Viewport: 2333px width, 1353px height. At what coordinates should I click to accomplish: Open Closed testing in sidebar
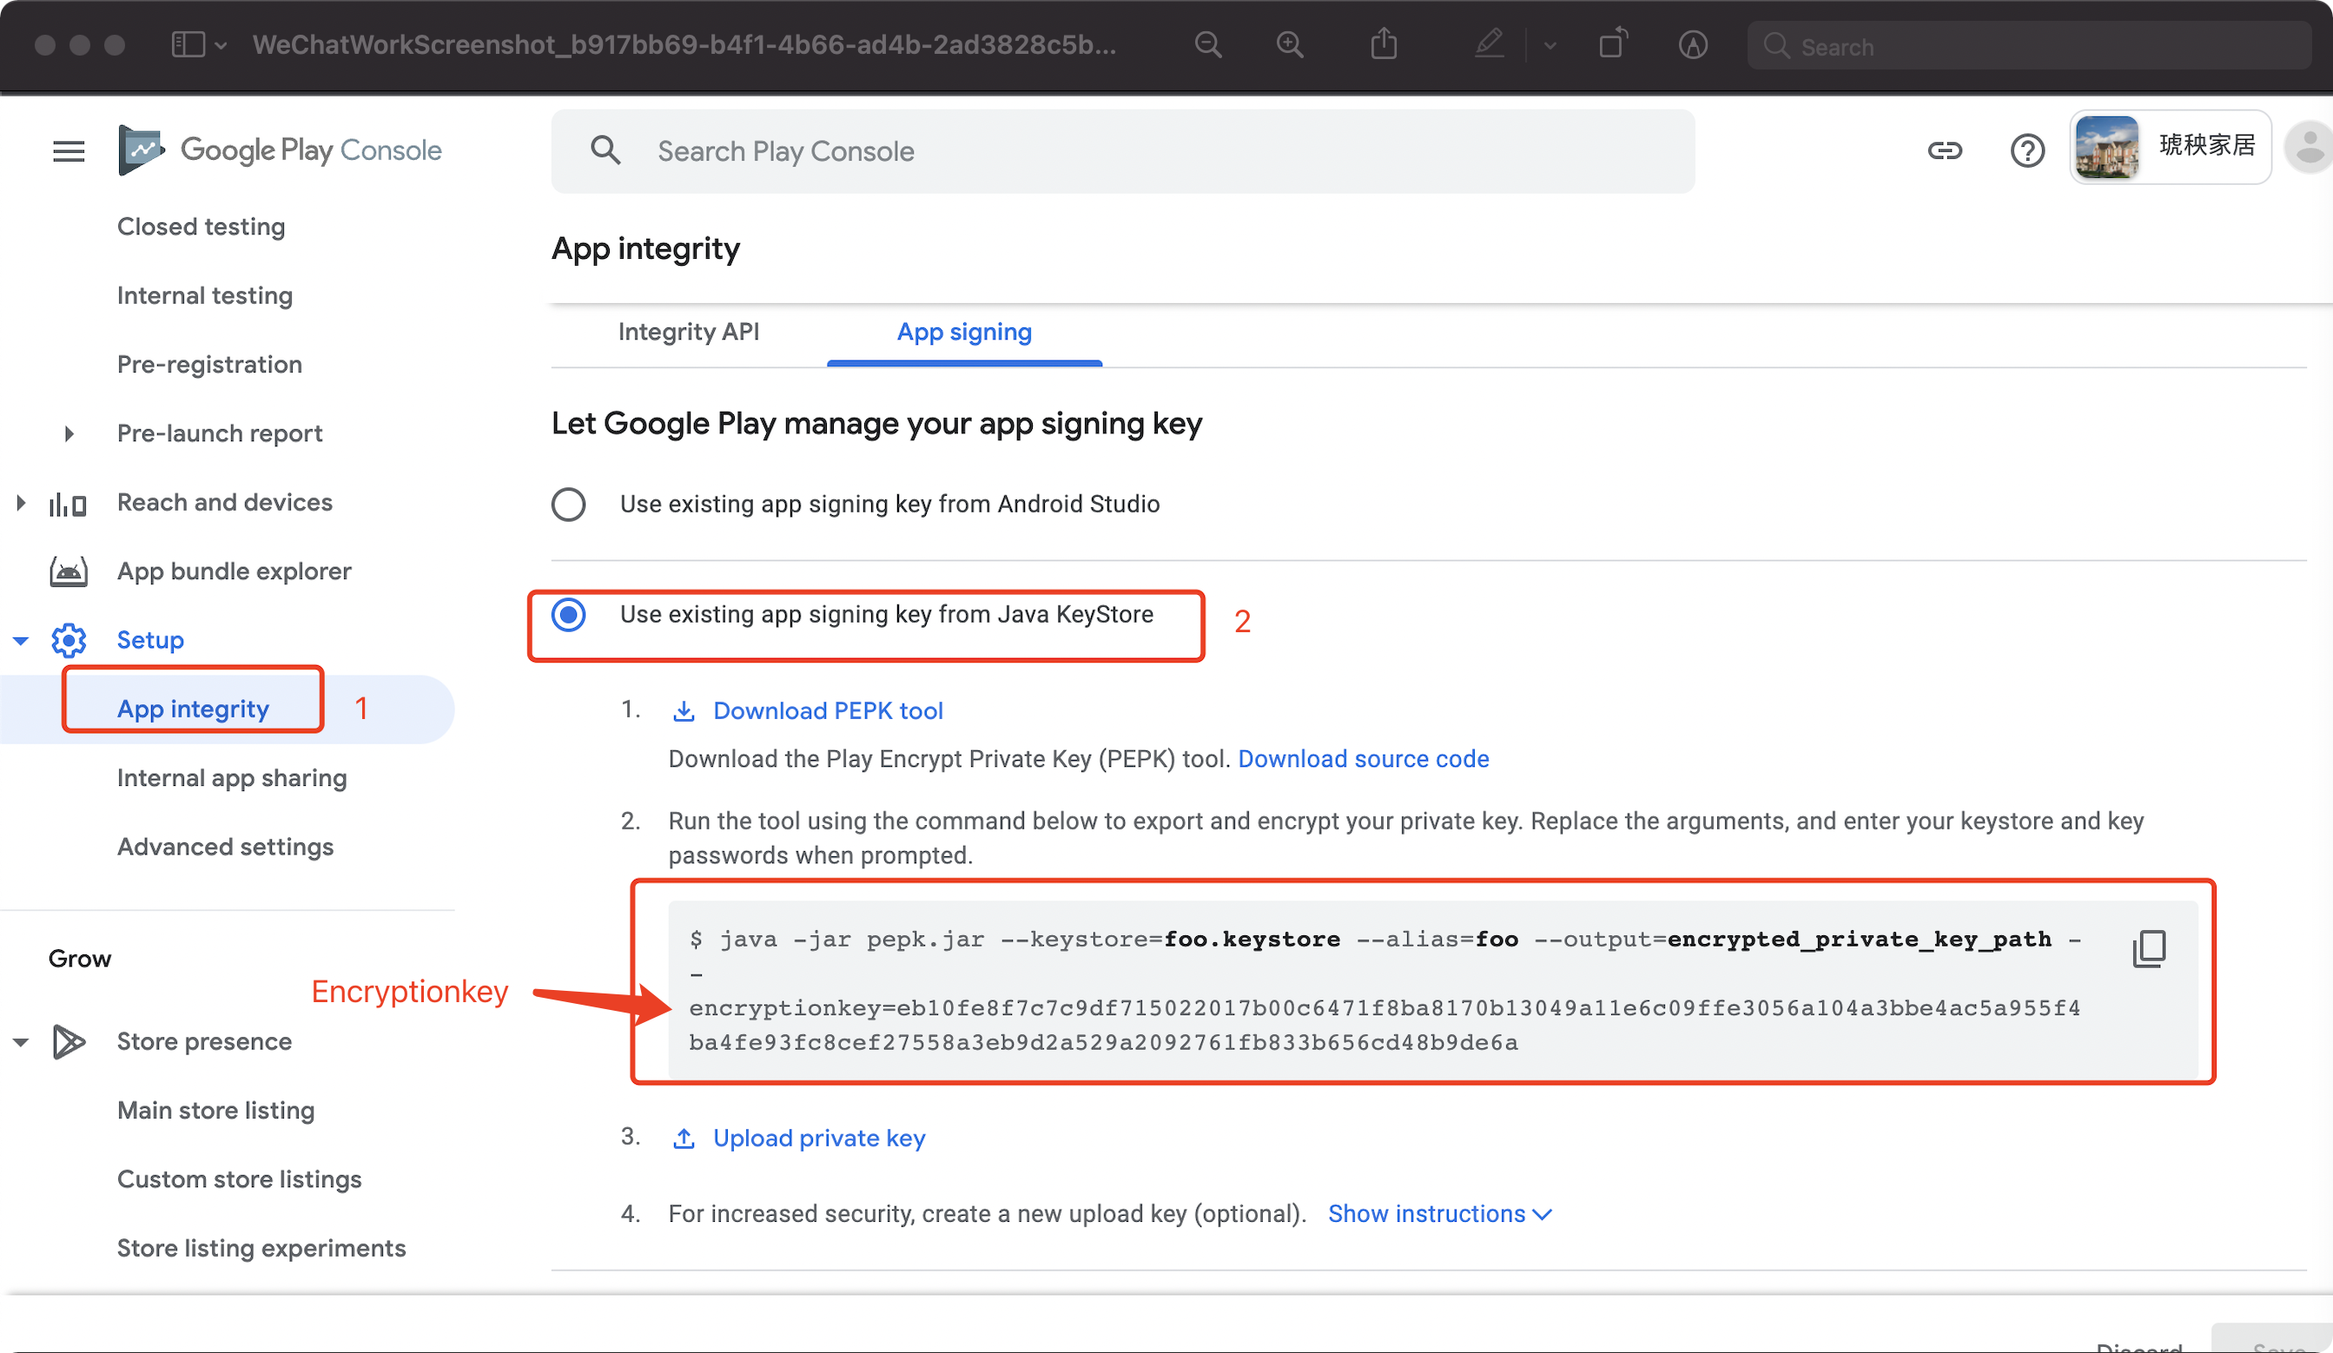[201, 227]
